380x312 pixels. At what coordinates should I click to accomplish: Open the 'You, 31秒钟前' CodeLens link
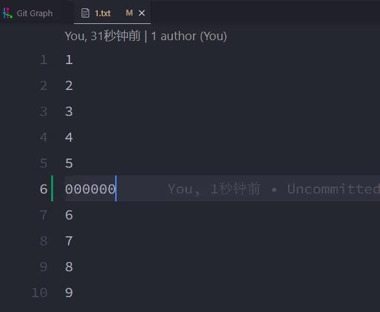(103, 36)
